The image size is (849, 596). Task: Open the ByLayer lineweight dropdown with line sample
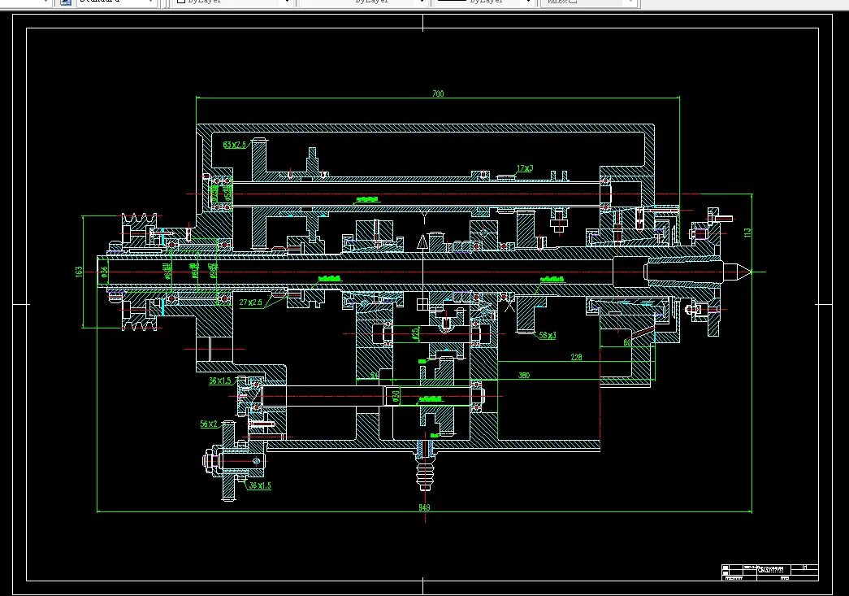click(483, 2)
